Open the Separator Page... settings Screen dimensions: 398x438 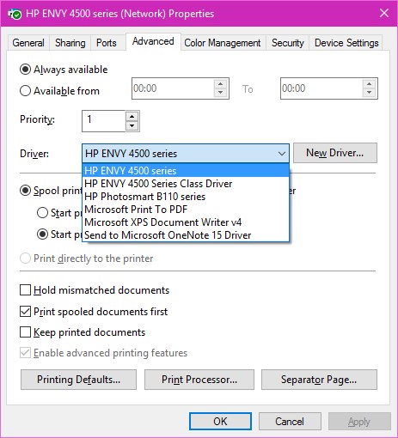pos(319,380)
